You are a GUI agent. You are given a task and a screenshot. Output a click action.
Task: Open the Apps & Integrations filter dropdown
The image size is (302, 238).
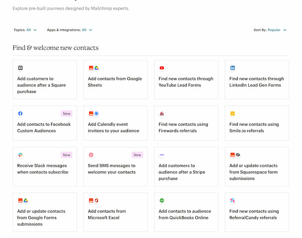tap(70, 30)
